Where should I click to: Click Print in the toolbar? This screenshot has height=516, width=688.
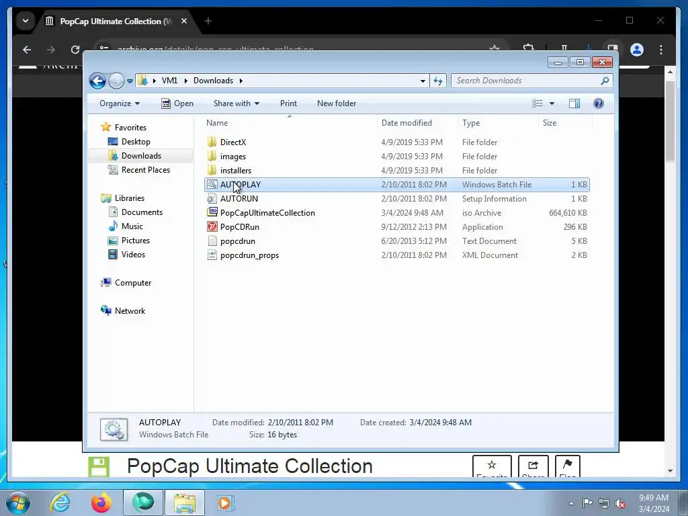[288, 103]
